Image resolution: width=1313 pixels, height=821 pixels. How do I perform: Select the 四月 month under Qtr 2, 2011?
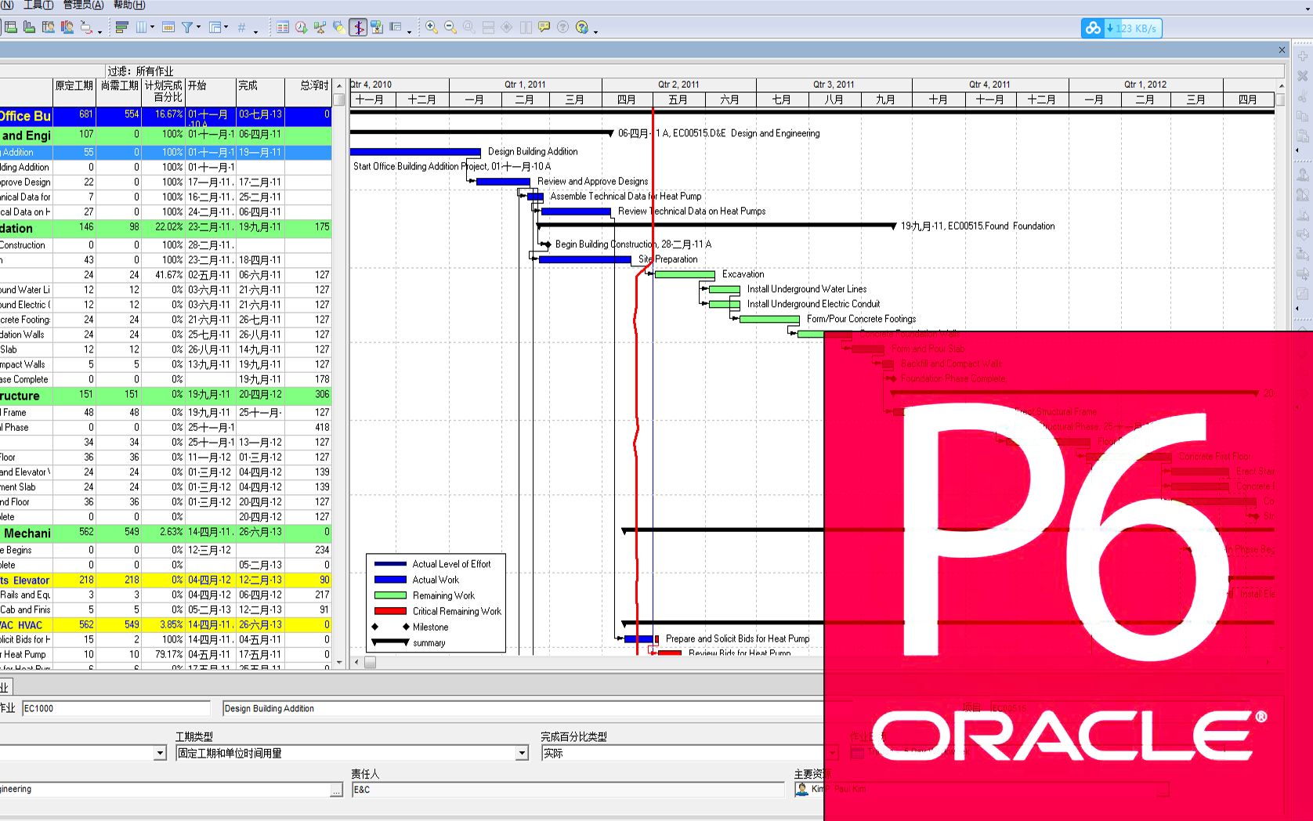627,99
